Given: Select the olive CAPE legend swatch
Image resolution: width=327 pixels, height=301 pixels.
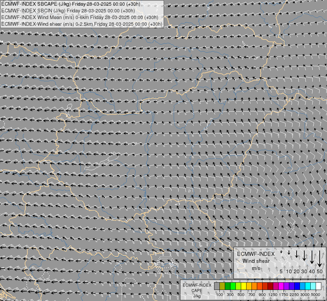Looking at the screenshot, I should pos(222,286).
